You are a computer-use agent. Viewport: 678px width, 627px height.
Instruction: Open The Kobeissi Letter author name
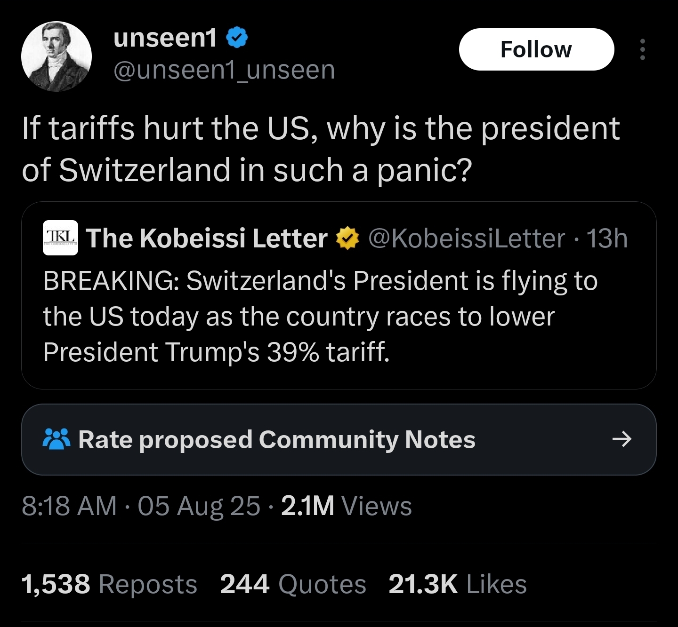206,238
